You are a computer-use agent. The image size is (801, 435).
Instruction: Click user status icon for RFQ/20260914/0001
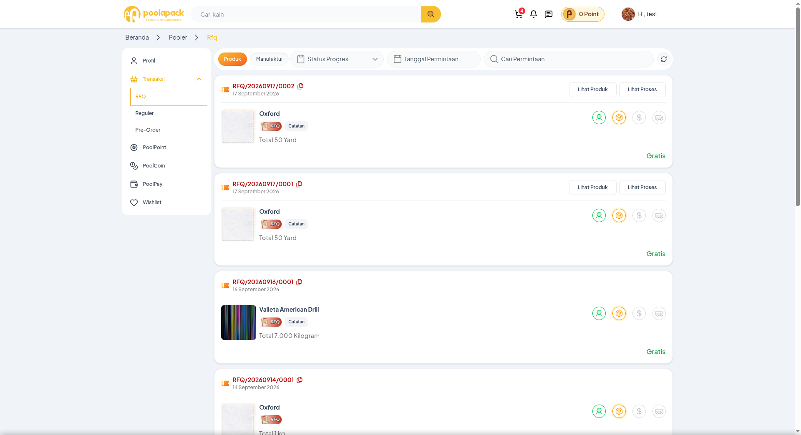point(599,411)
